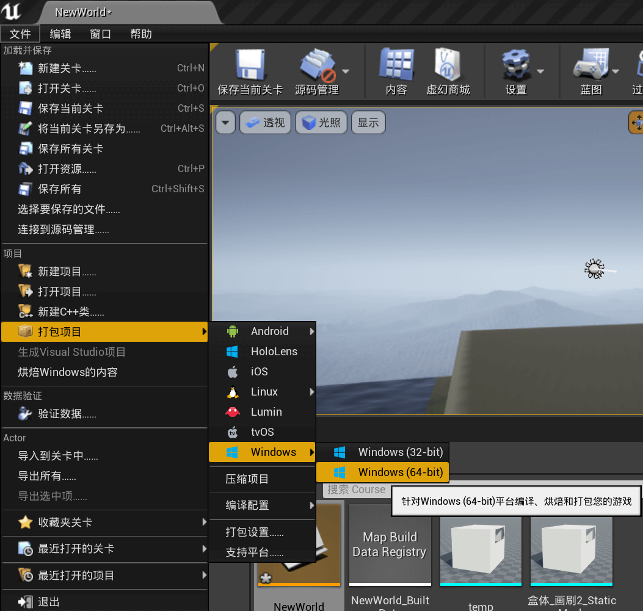
Task: Click the search Course (搜索) input field
Action: coord(357,490)
